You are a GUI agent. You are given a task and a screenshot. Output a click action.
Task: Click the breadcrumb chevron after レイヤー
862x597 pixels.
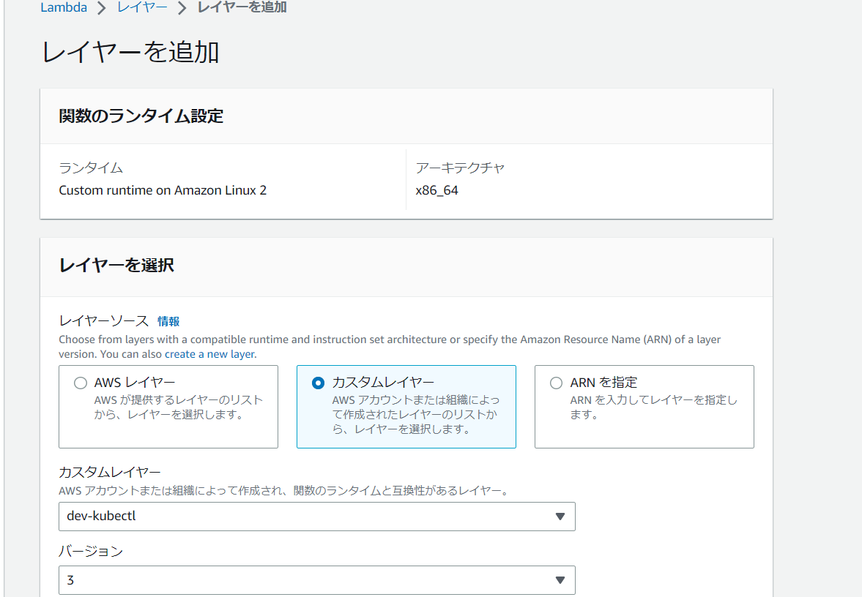pyautogui.click(x=182, y=9)
